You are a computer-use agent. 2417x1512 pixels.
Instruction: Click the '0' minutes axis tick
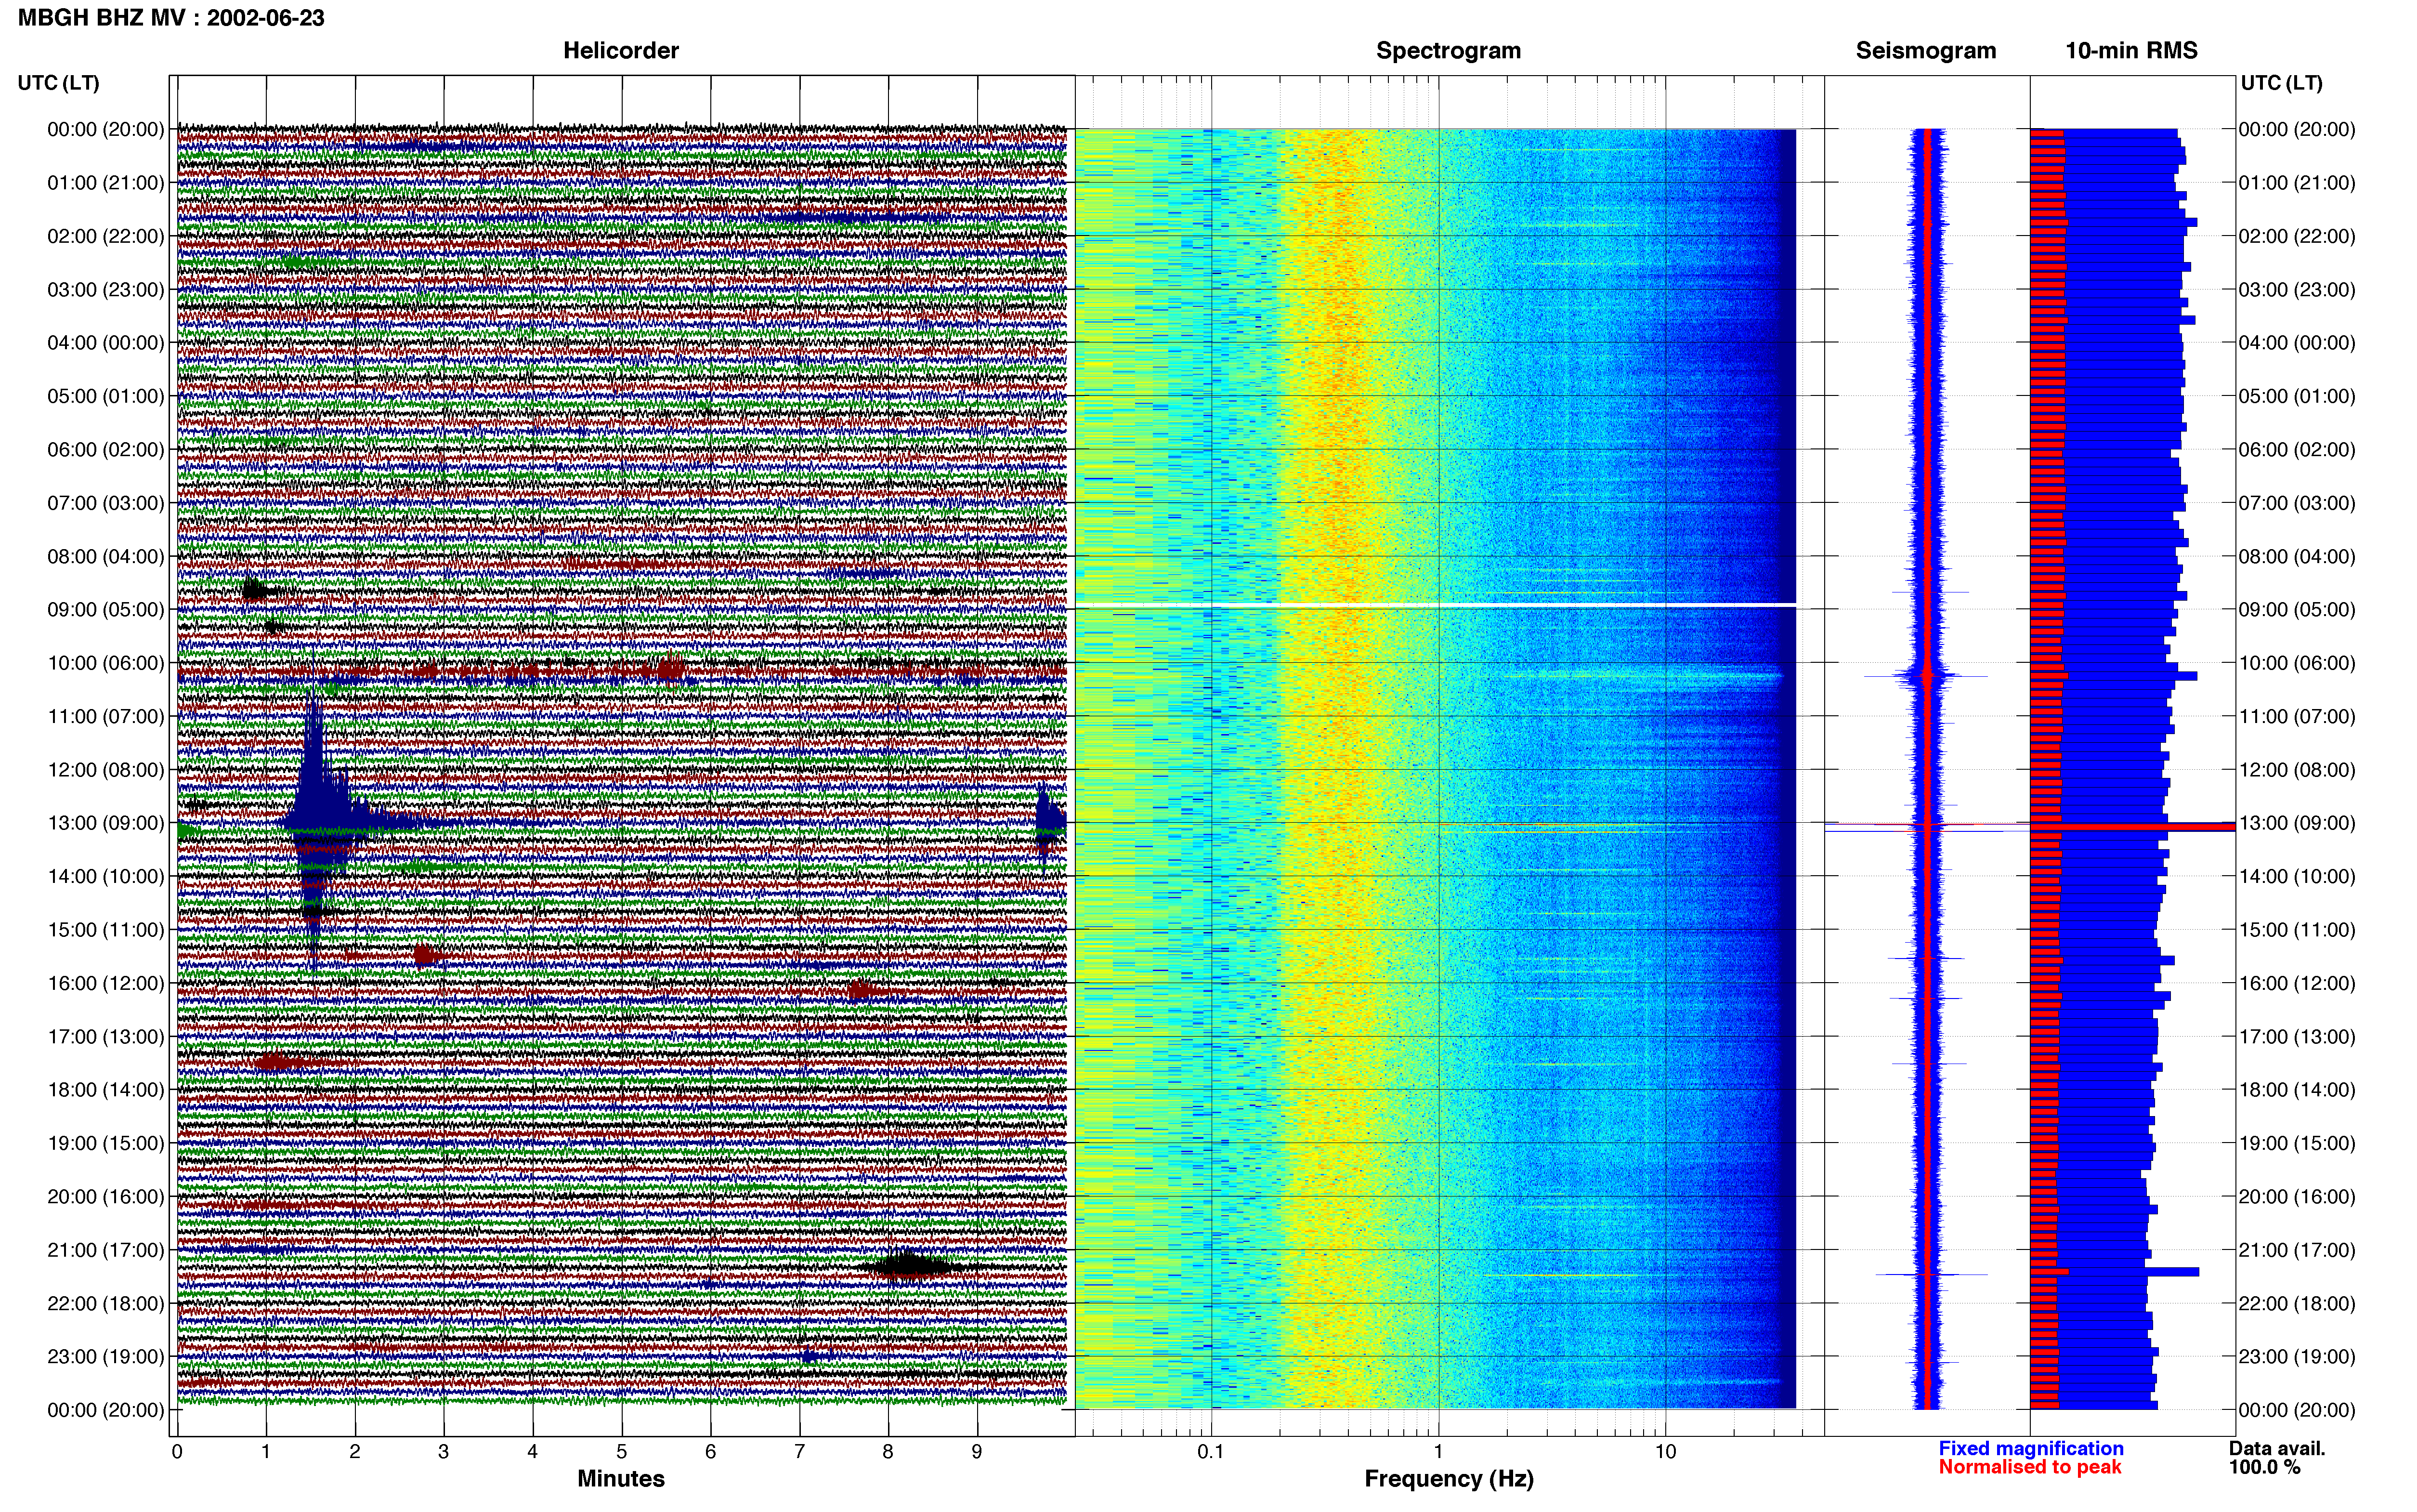click(177, 1452)
